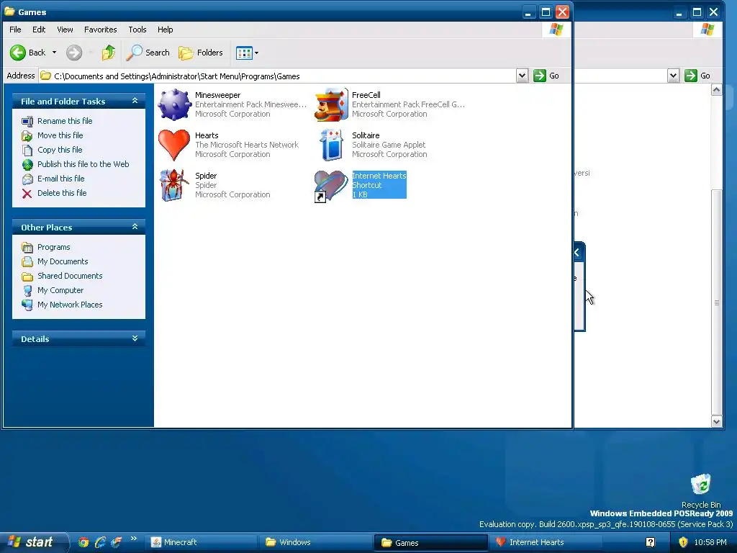Launch Chrome from quick launch
Screen dimensions: 737x553
click(x=83, y=542)
